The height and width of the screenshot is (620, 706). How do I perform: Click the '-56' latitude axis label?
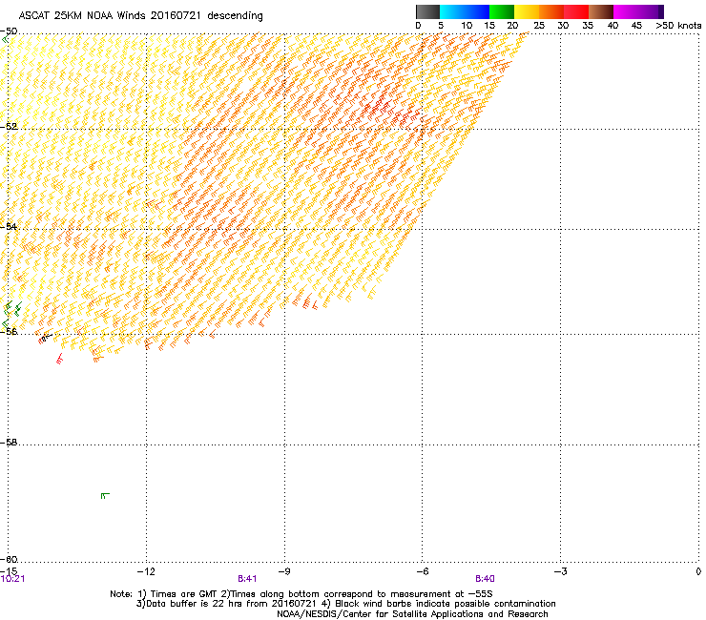(x=9, y=331)
